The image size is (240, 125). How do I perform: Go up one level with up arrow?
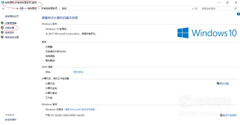[x=17, y=9]
